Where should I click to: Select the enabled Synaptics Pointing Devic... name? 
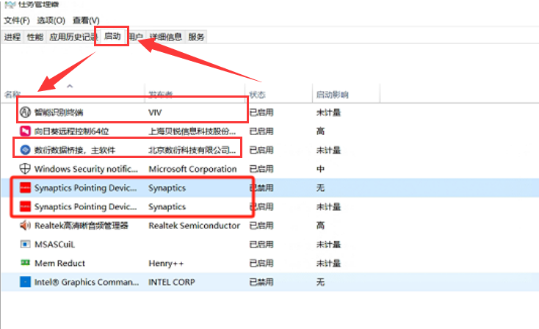pos(85,206)
